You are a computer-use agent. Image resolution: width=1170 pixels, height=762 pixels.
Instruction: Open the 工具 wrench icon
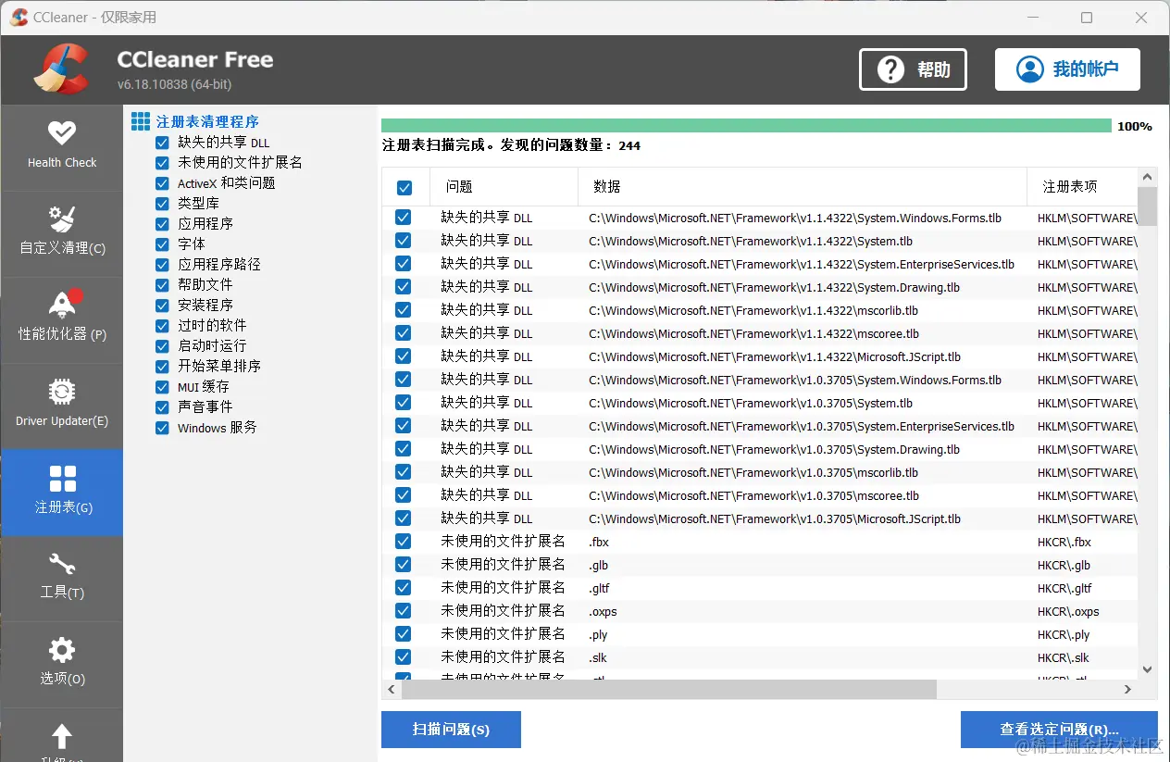(x=62, y=564)
